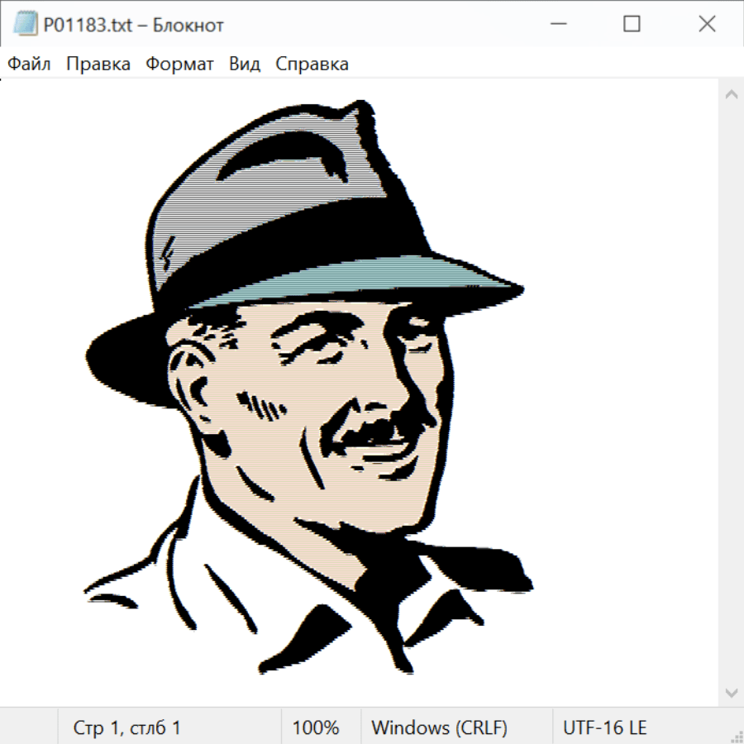
Task: Maximize the Notepad window
Action: click(632, 25)
